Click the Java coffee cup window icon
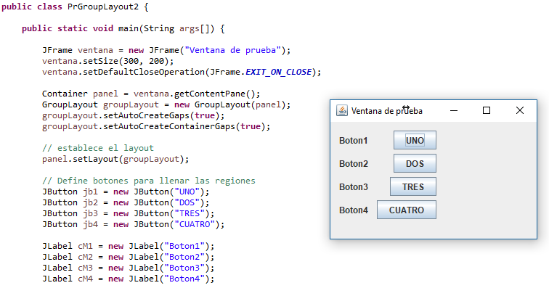 342,111
